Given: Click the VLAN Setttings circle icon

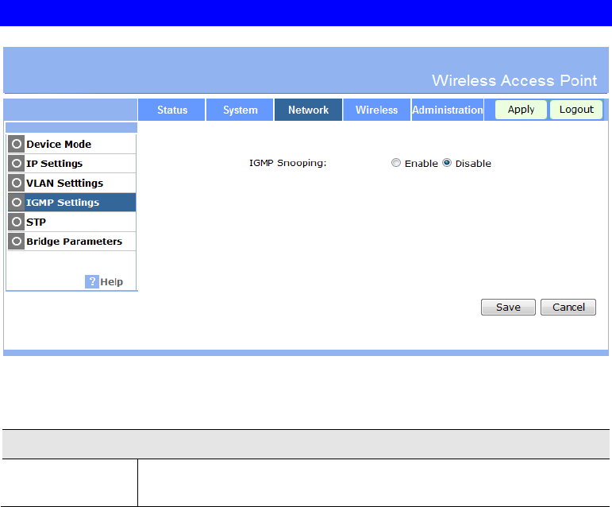Looking at the screenshot, I should pyautogui.click(x=17, y=183).
